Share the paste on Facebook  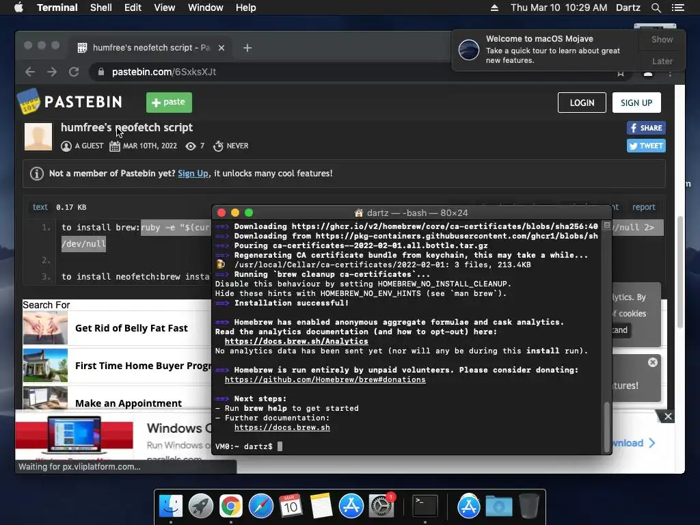[646, 128]
